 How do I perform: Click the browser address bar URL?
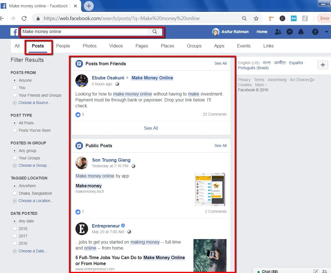[121, 18]
